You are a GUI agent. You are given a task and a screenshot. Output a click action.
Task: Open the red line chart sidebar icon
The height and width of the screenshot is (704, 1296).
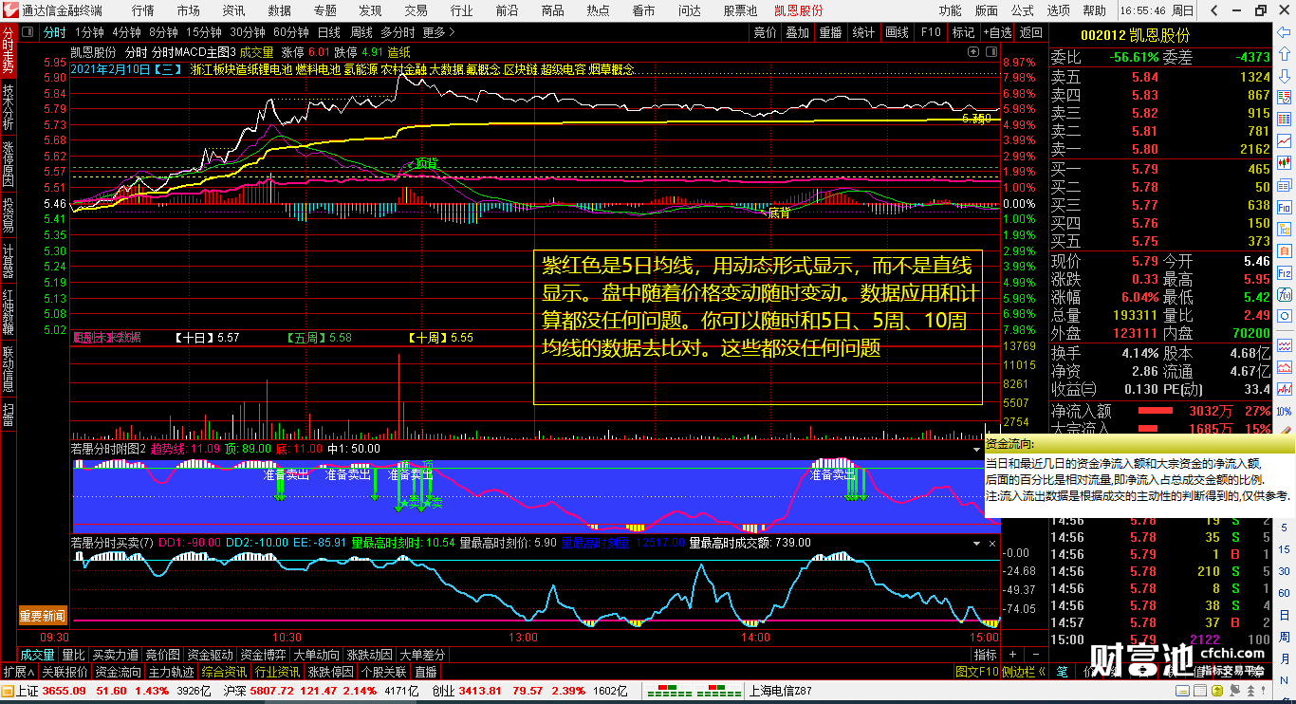point(1284,140)
